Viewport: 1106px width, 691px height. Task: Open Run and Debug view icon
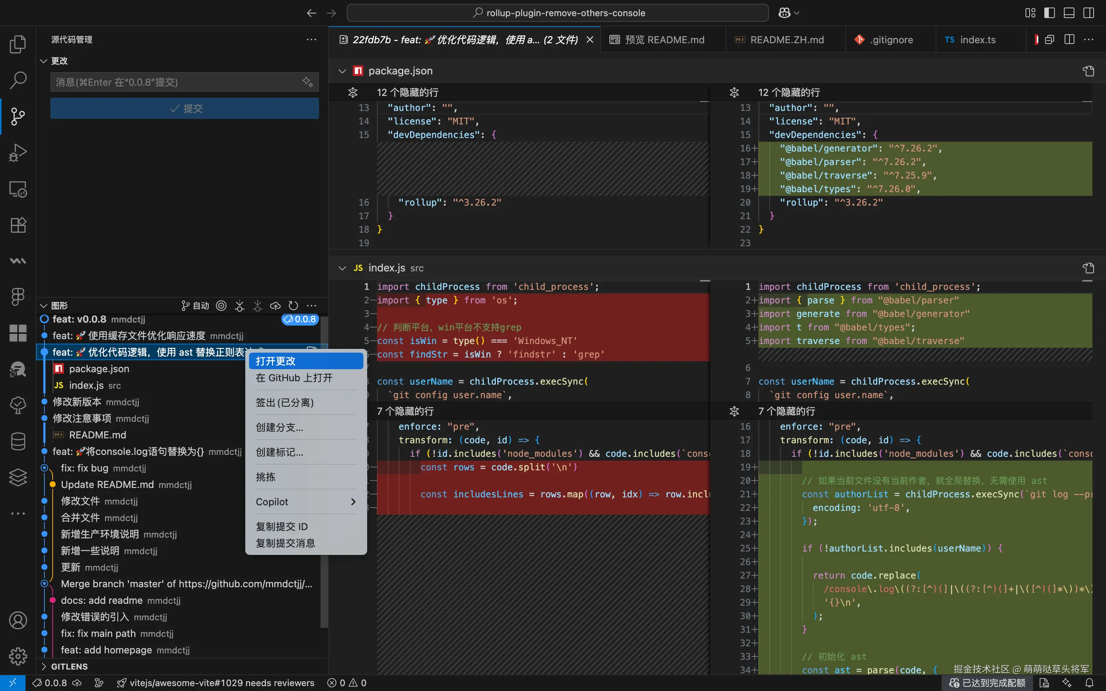click(18, 153)
